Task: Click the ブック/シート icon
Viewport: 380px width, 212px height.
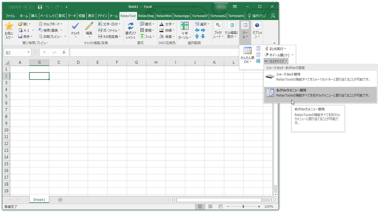Action: [x=218, y=26]
